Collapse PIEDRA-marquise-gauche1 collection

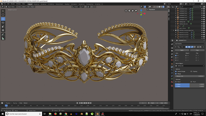coord(173,30)
